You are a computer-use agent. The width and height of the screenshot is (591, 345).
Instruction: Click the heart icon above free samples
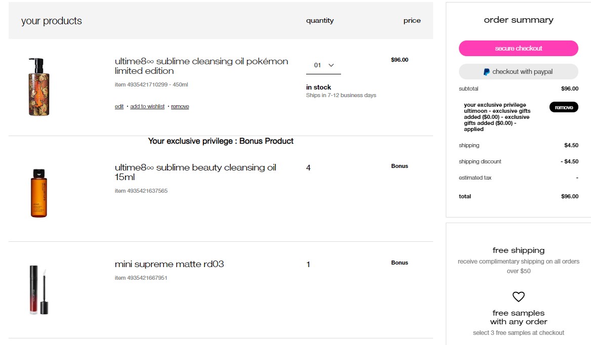[518, 297]
